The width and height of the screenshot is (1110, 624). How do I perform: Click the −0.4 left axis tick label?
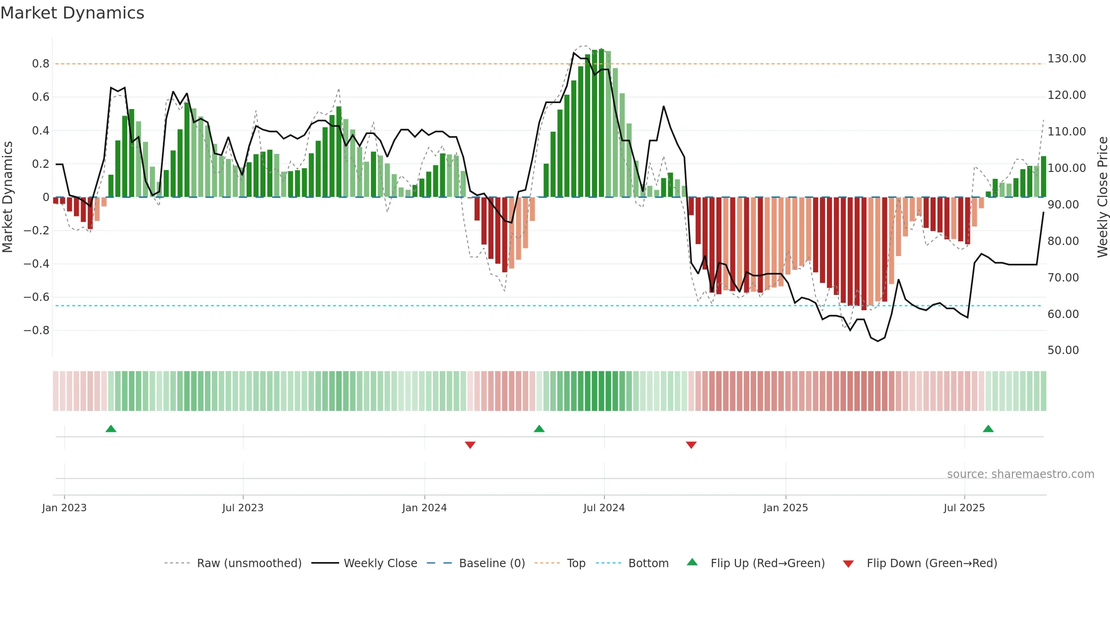click(x=37, y=263)
